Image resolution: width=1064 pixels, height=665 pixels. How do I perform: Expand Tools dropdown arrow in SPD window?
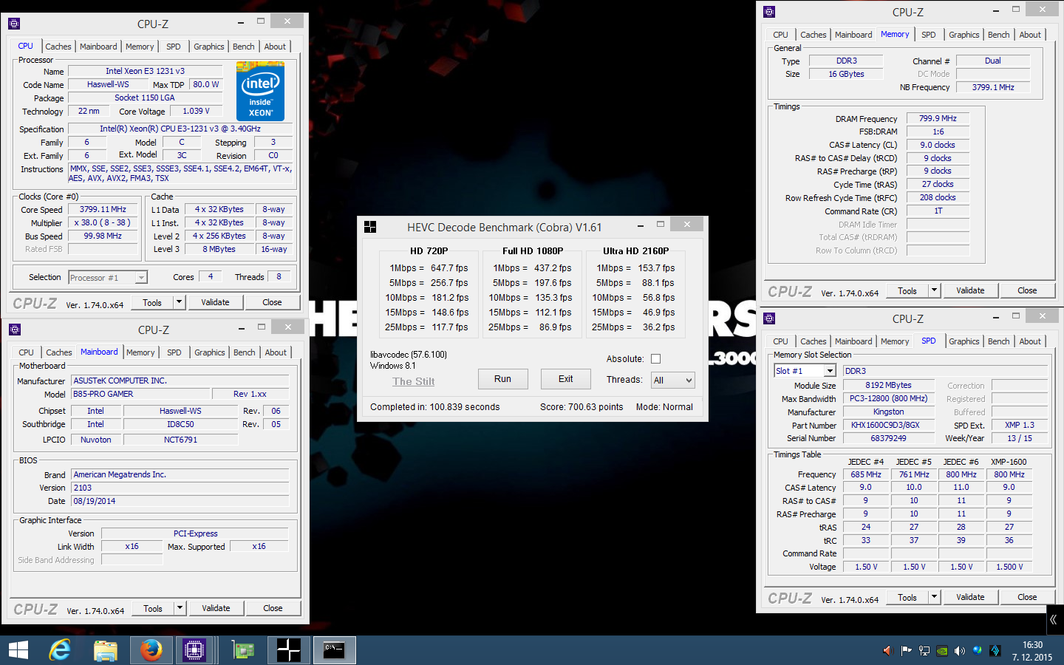pos(934,597)
